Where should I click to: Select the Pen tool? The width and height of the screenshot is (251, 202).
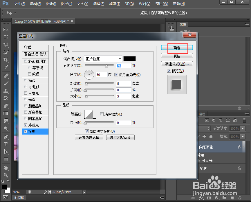click(6, 137)
